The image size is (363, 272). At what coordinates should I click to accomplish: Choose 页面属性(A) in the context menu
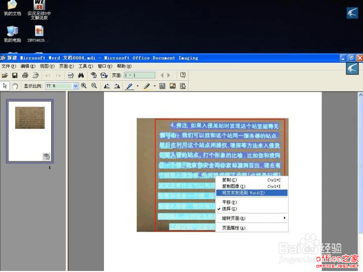pos(251,228)
